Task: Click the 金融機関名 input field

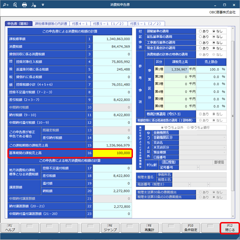Action: point(203,133)
